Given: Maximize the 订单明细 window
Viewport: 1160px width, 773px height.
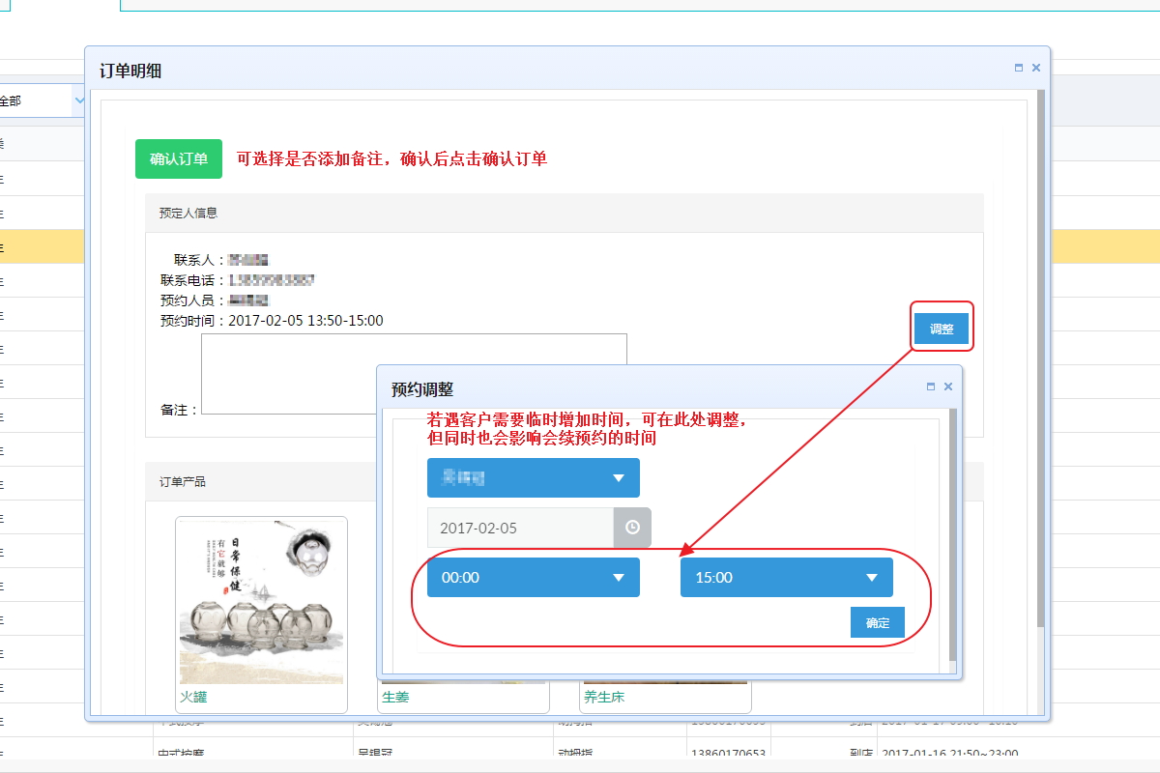Looking at the screenshot, I should [1019, 68].
